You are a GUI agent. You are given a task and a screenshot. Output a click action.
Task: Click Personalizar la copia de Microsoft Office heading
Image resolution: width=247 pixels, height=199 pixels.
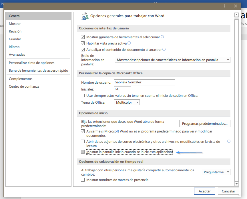111,73
